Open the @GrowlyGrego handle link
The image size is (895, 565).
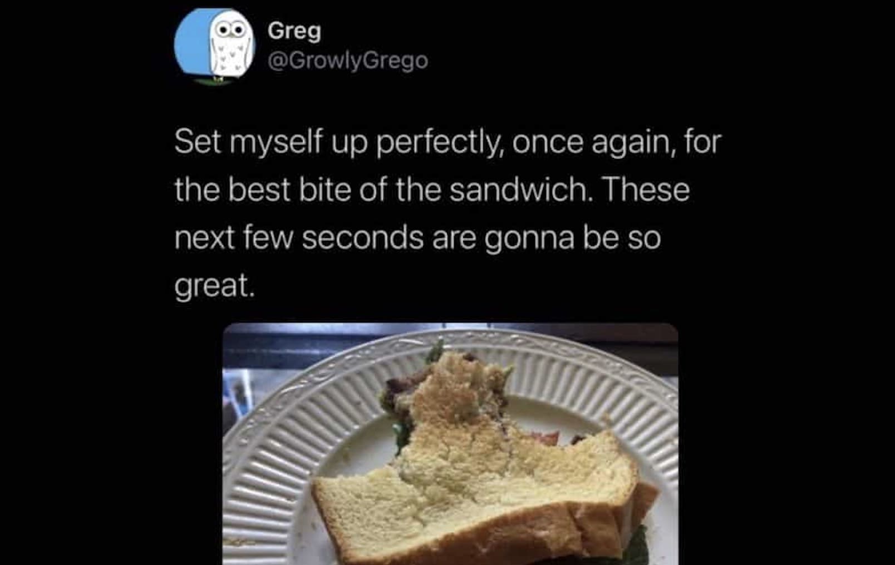pos(348,60)
